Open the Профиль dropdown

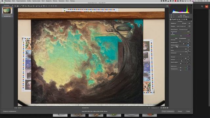click(181, 26)
